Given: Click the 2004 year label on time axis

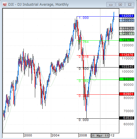Looking at the screenshot, I should tap(55, 135).
